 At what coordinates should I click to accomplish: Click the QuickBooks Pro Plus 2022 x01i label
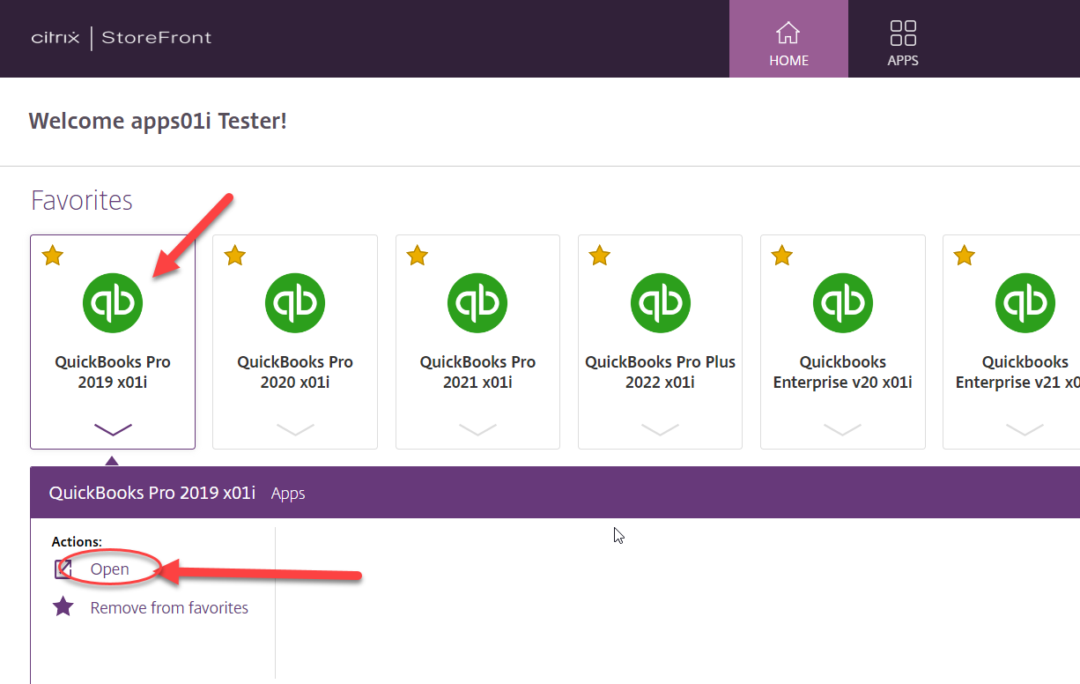(660, 372)
